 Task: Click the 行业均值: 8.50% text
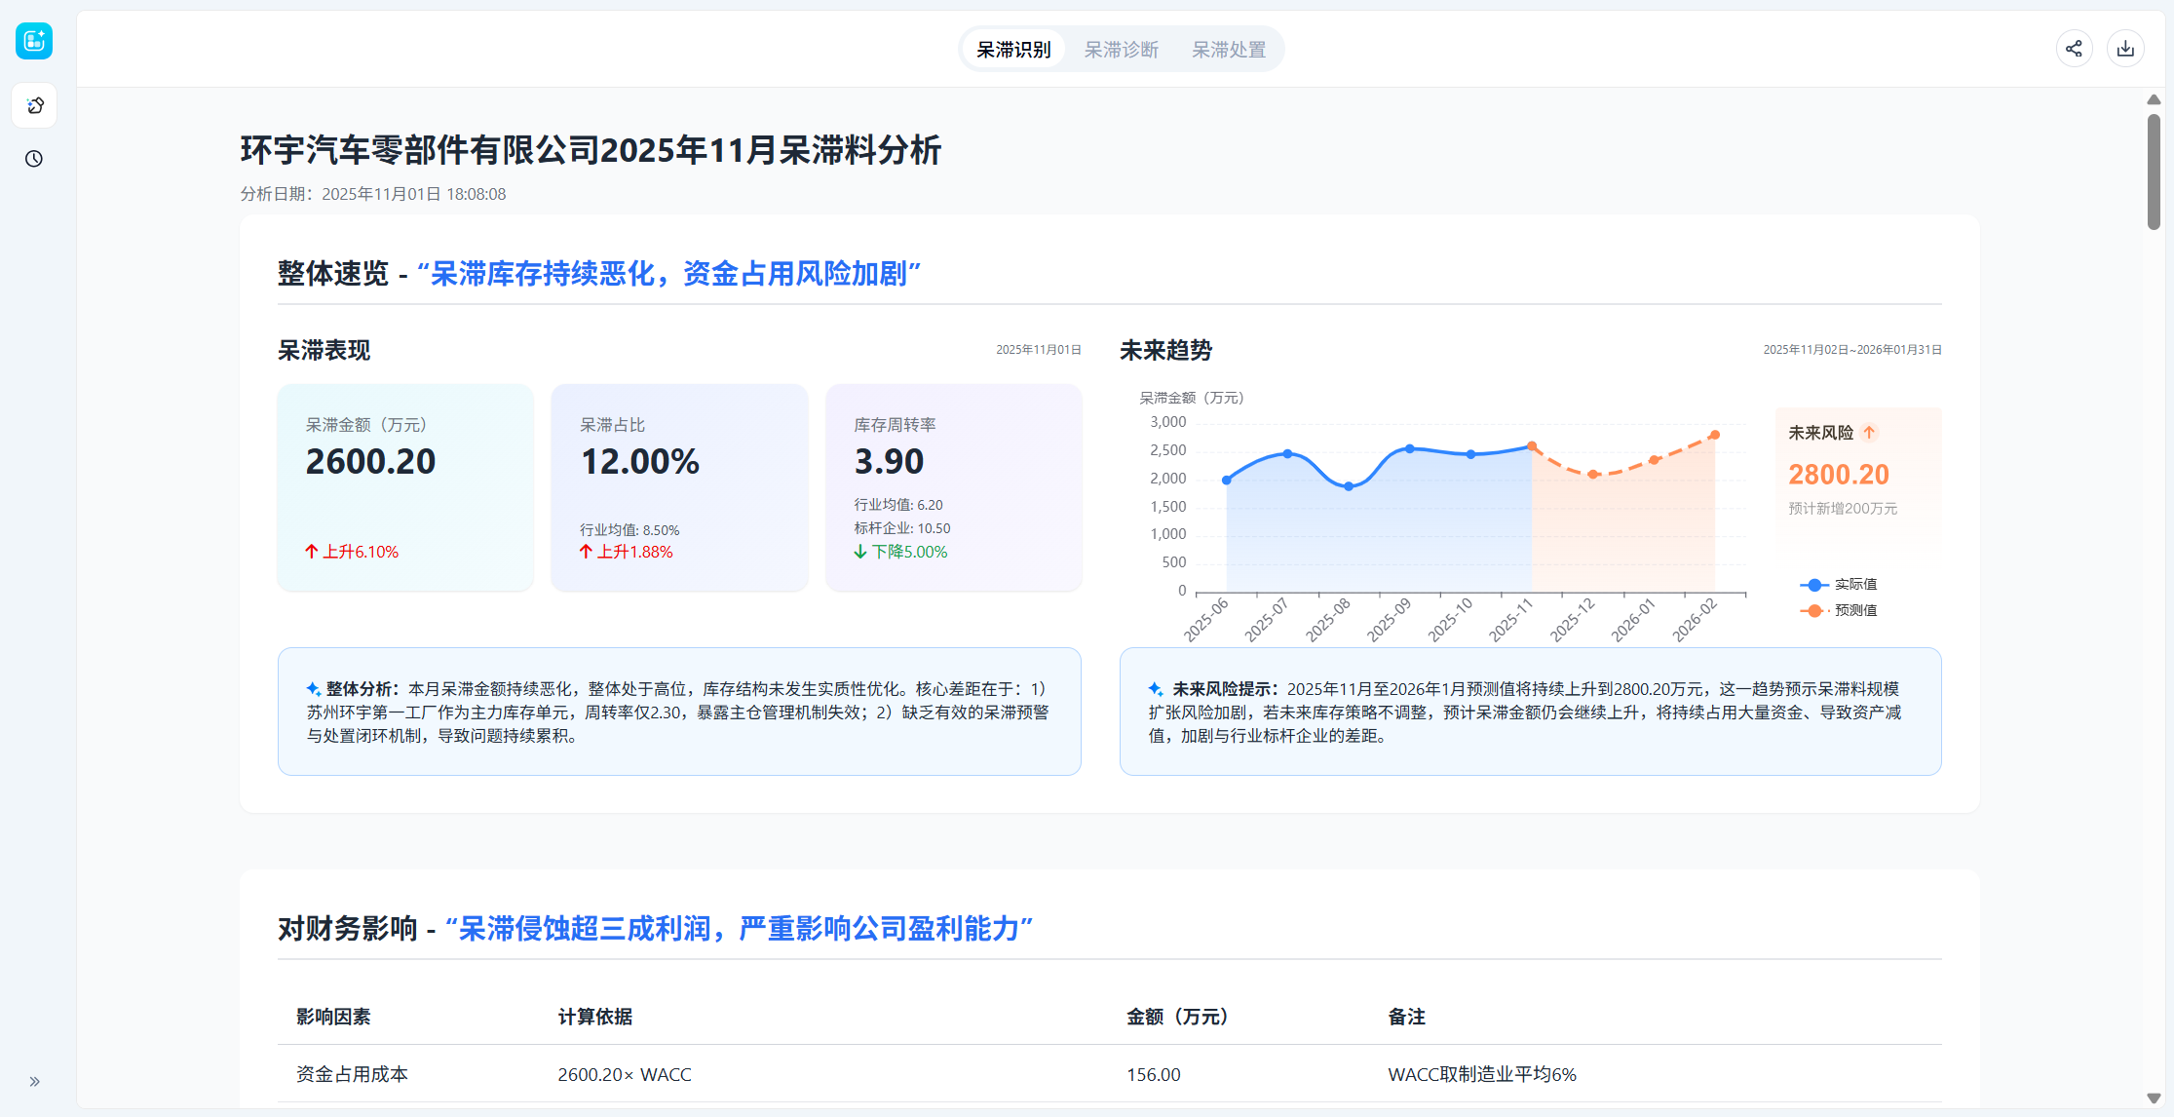point(629,530)
